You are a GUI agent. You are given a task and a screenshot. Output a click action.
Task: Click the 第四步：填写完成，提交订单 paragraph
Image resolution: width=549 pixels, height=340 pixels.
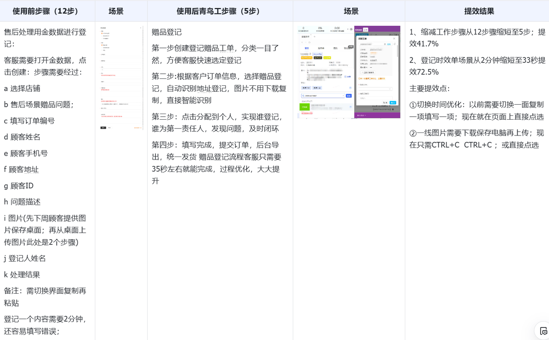coord(217,163)
